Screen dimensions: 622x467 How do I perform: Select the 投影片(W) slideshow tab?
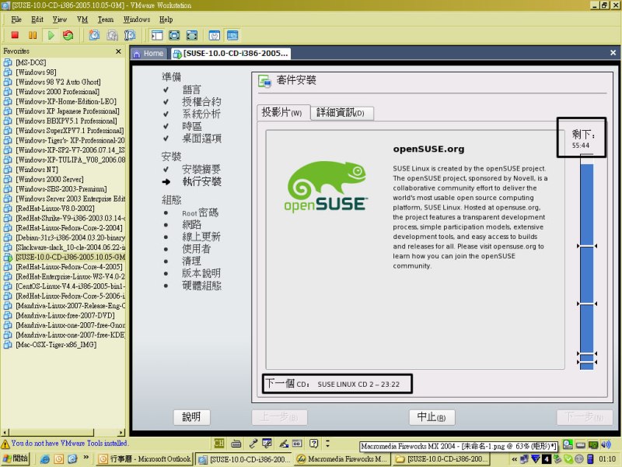point(283,113)
